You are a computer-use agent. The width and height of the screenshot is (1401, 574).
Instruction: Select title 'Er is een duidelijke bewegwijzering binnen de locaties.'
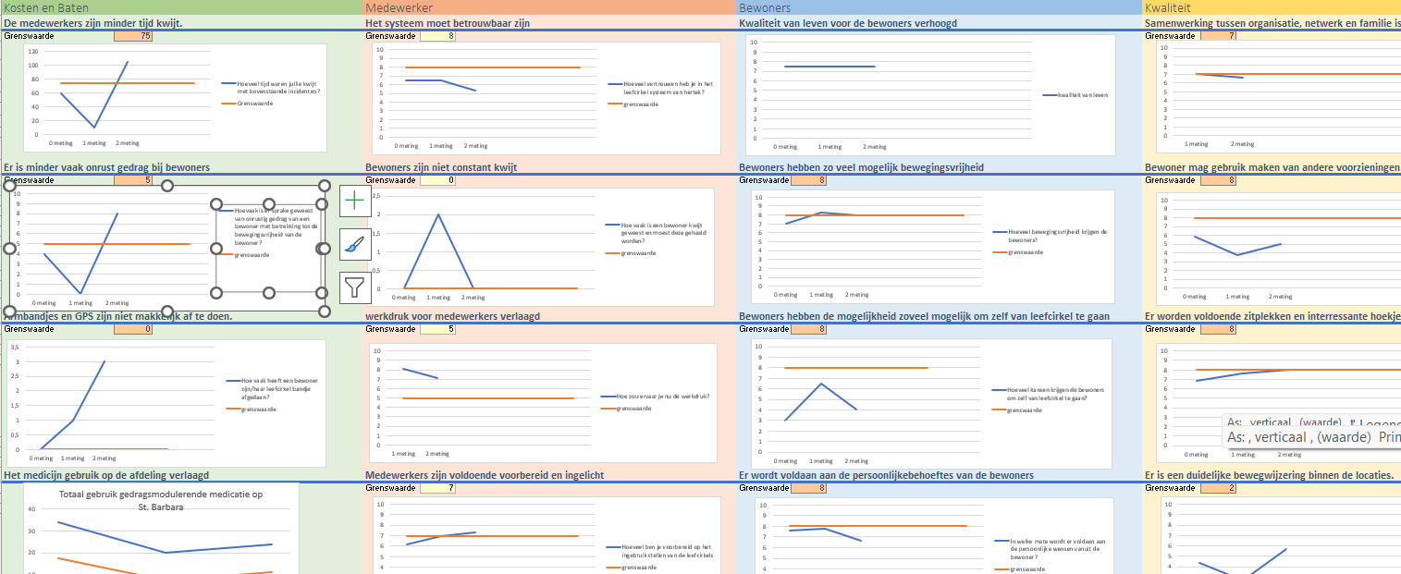point(1269,475)
